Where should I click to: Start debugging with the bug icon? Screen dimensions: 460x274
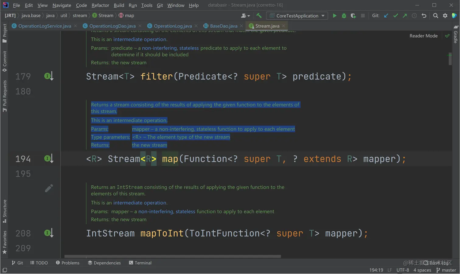coord(344,16)
